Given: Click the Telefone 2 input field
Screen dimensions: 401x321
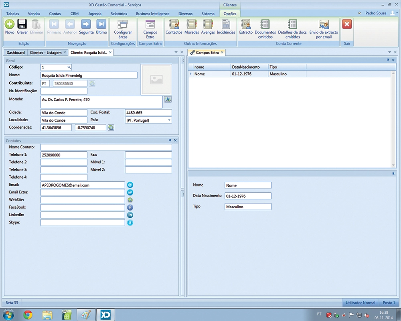Looking at the screenshot, I should [x=64, y=163].
